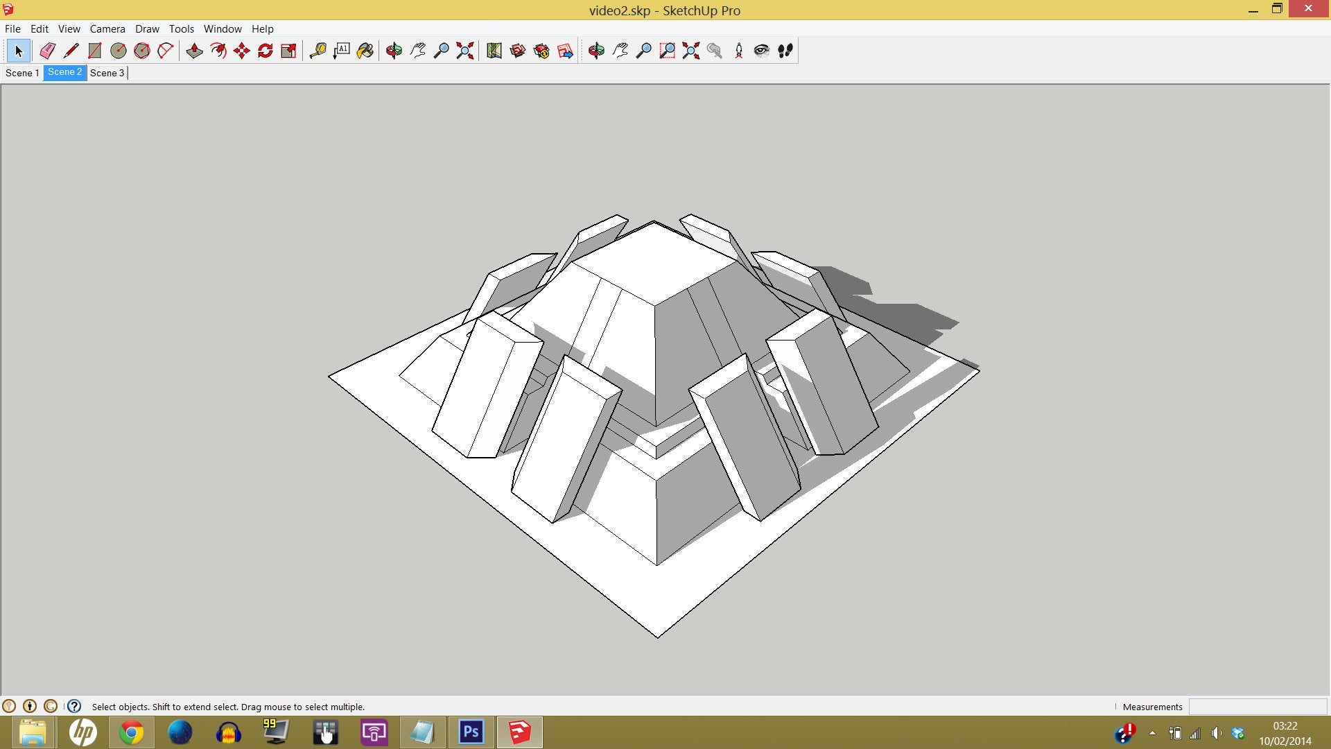Activate the Rotate tool

[265, 51]
